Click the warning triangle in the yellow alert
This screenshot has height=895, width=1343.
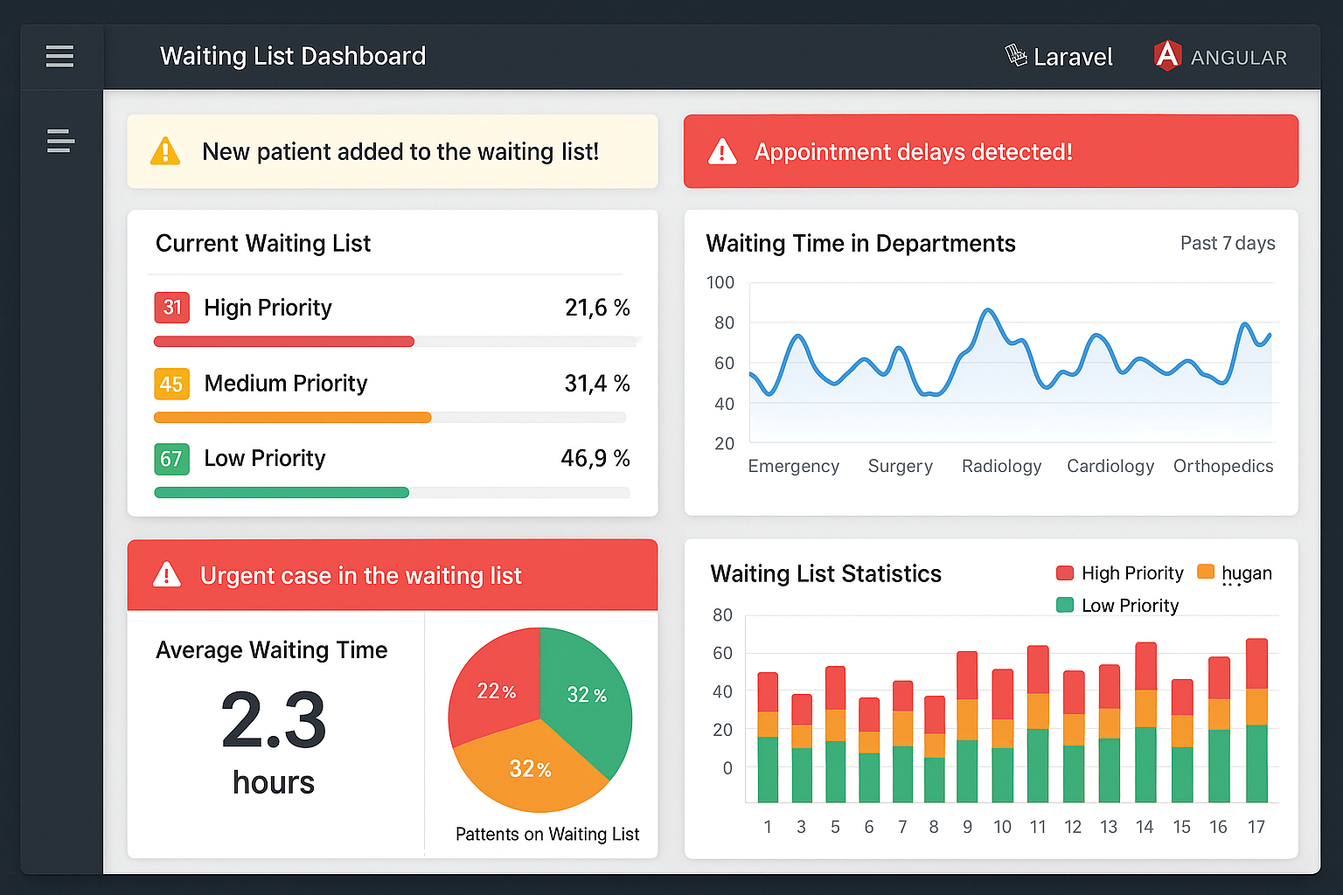pyautogui.click(x=165, y=151)
